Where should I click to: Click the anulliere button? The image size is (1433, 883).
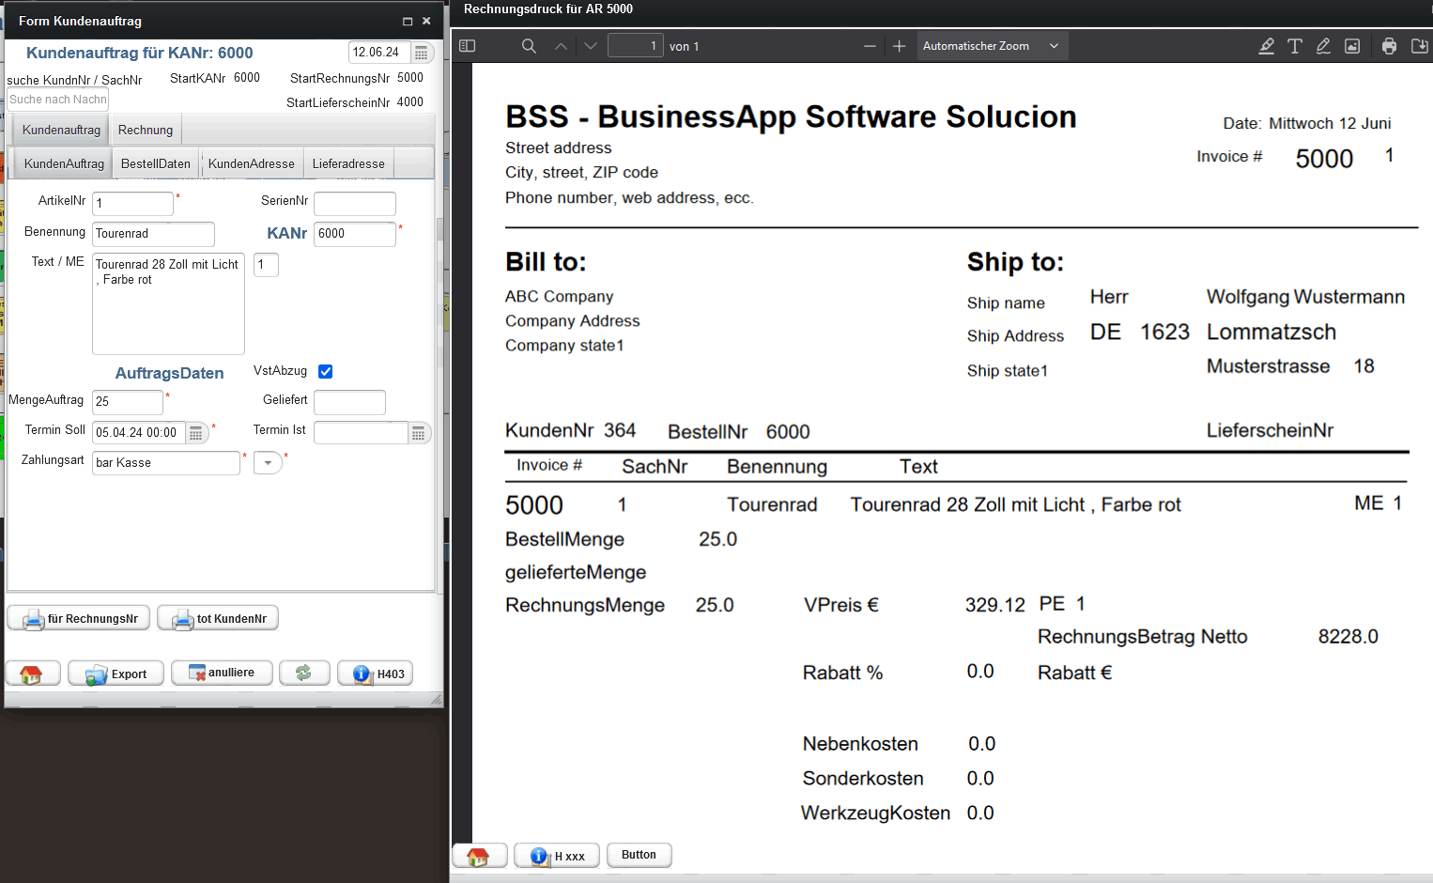[x=222, y=674]
